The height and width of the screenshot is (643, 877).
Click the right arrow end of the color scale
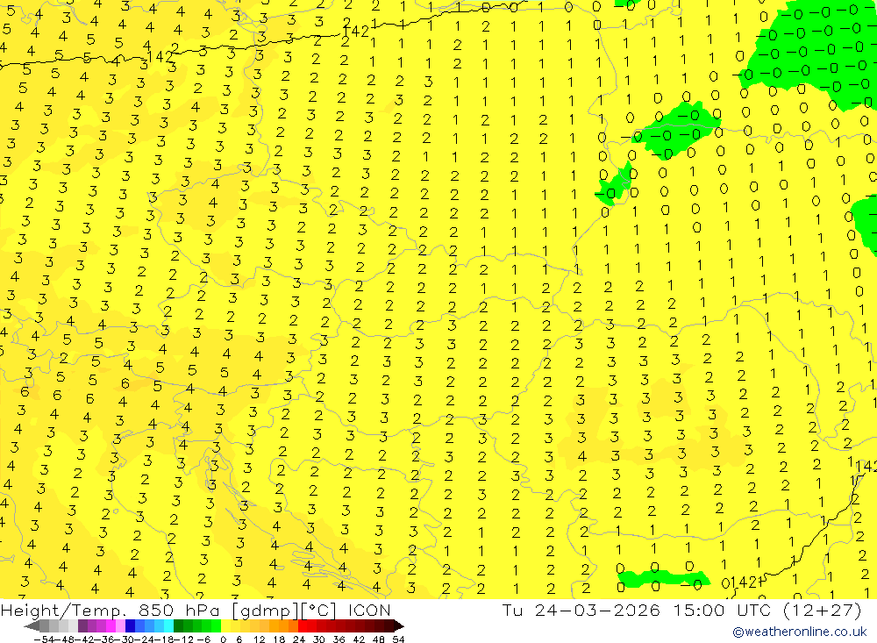click(398, 625)
